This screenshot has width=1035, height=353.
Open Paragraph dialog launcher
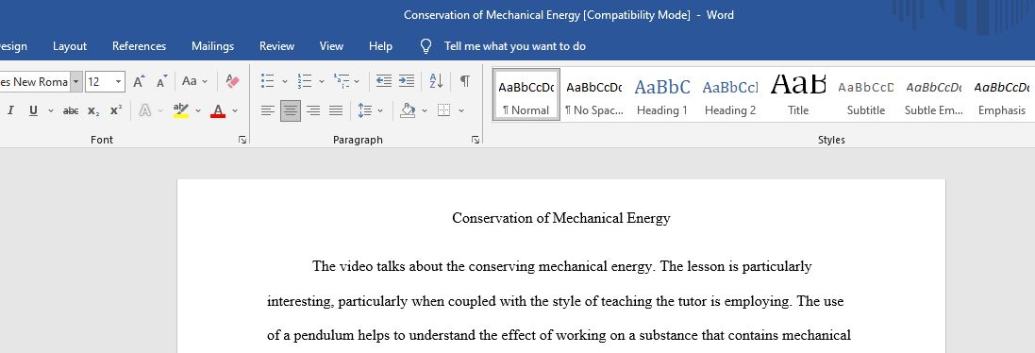476,140
